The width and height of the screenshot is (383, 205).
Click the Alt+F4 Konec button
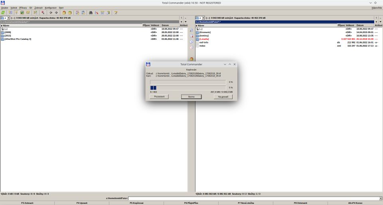tap(355, 203)
